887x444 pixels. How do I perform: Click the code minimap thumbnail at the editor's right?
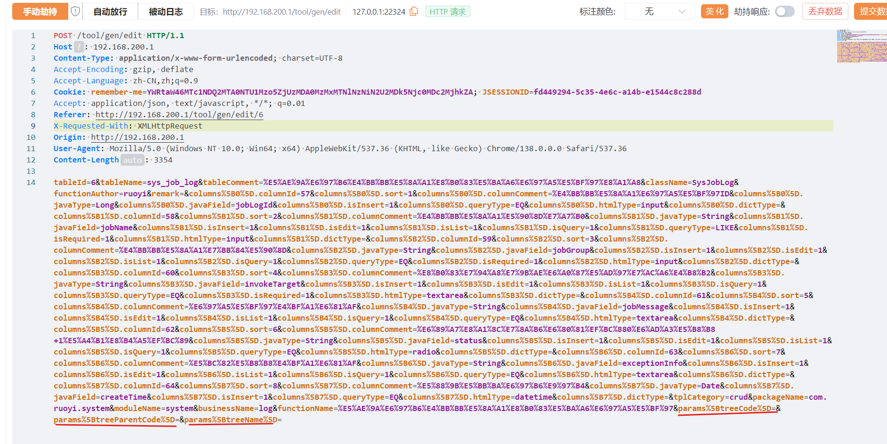coord(861,46)
